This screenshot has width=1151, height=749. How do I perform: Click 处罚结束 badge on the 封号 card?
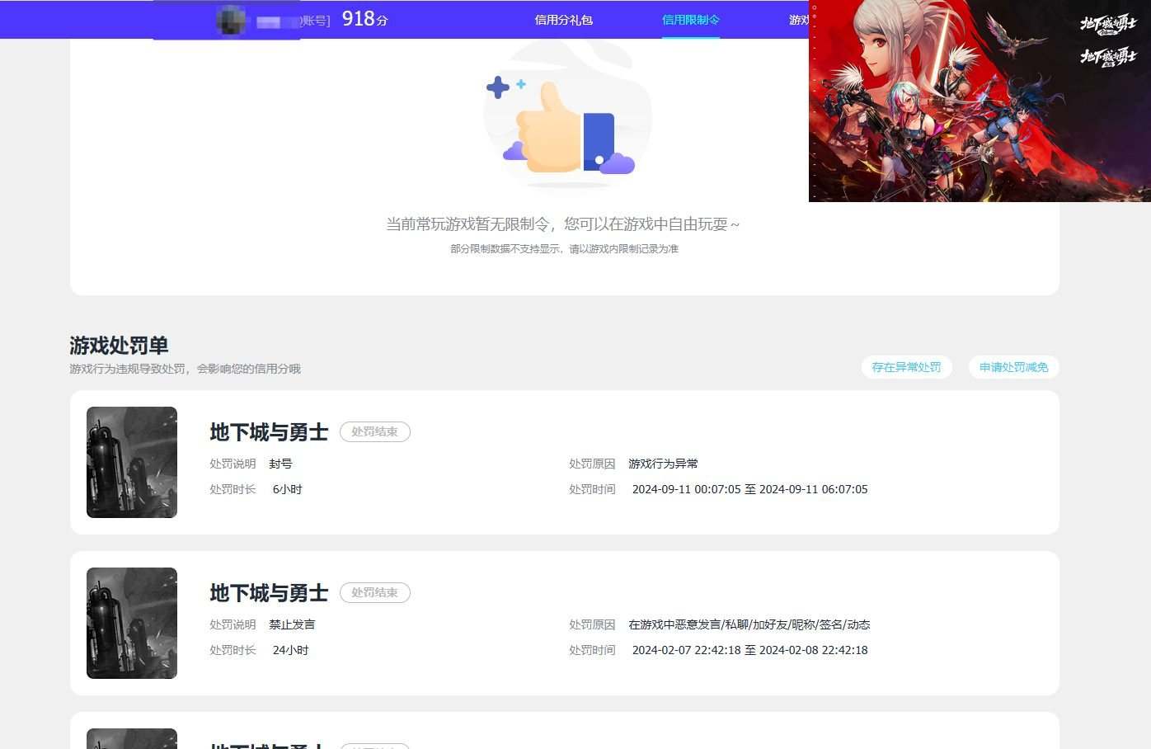375,431
